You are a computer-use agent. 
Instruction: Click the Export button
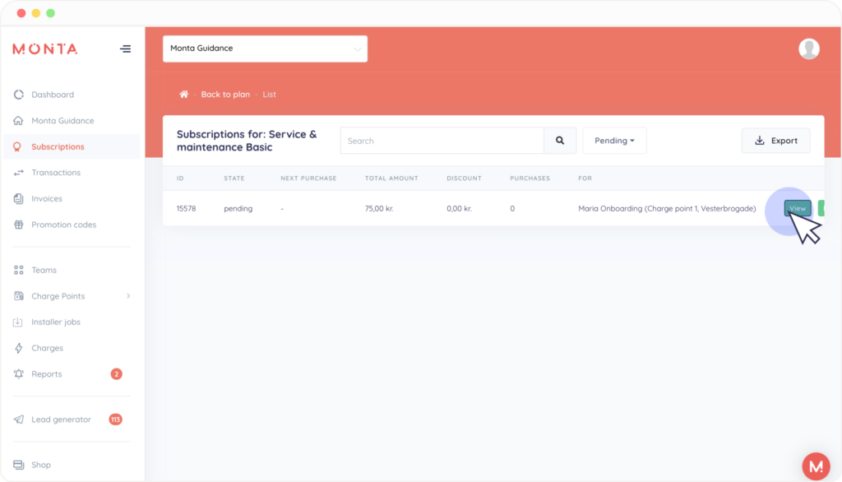776,141
